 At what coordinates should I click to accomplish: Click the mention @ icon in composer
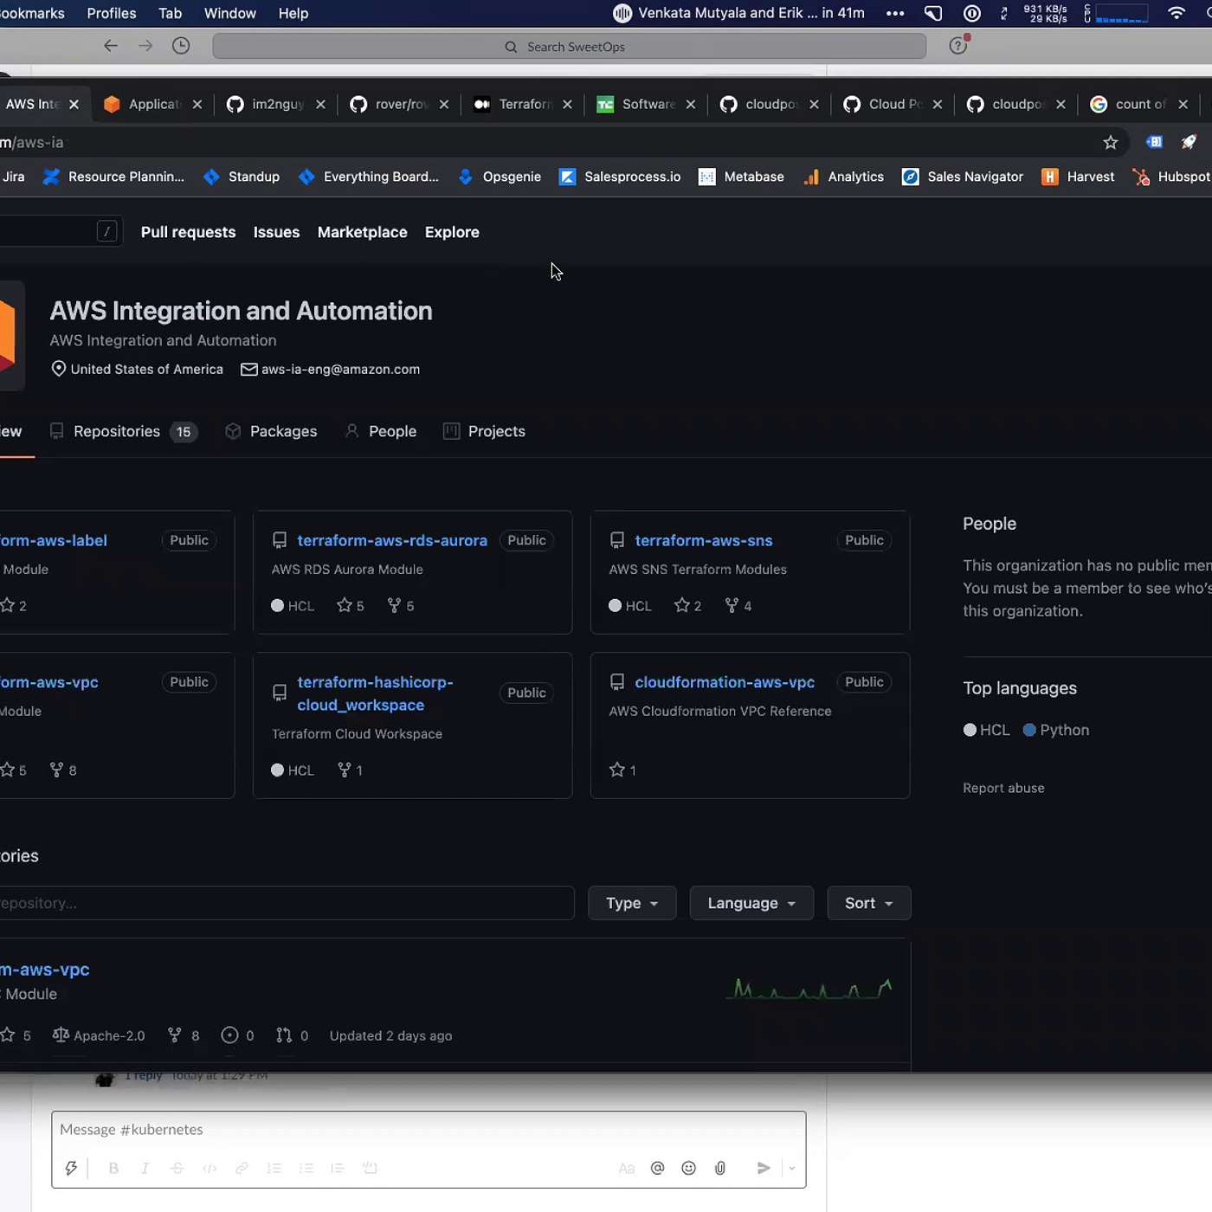[x=657, y=1168]
